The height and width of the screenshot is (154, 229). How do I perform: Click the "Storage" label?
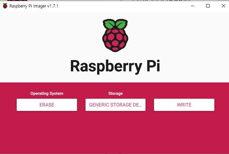[116, 93]
